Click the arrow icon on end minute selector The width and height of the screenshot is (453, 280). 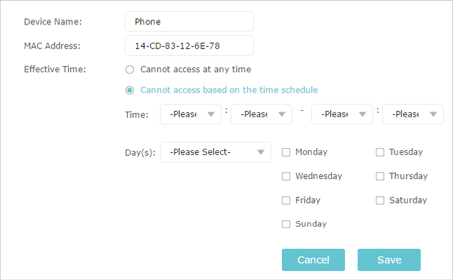[x=433, y=114]
